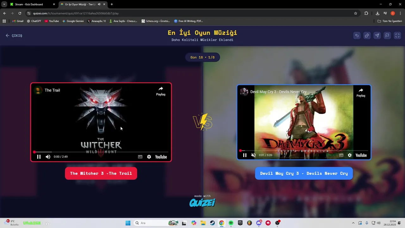Open ChatGPT bookmark
The height and width of the screenshot is (228, 405).
(34, 21)
